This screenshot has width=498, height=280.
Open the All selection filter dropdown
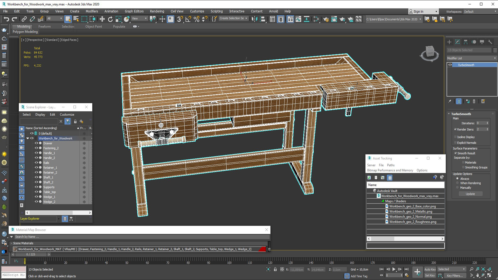55,18
